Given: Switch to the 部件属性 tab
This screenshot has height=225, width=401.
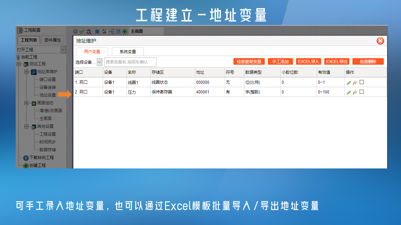Looking at the screenshot, I should click(53, 40).
